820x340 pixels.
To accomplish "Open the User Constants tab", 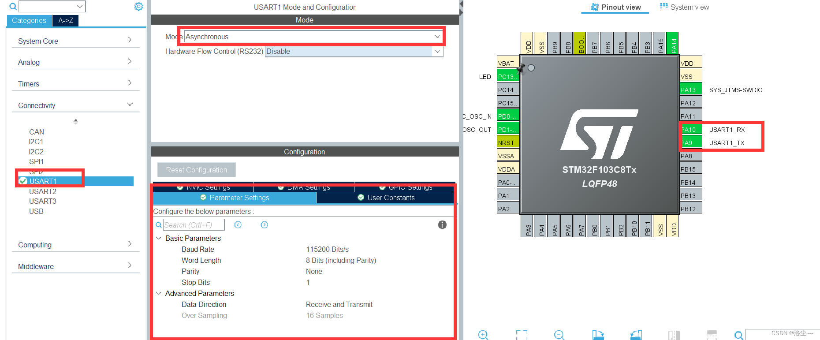I will 385,198.
